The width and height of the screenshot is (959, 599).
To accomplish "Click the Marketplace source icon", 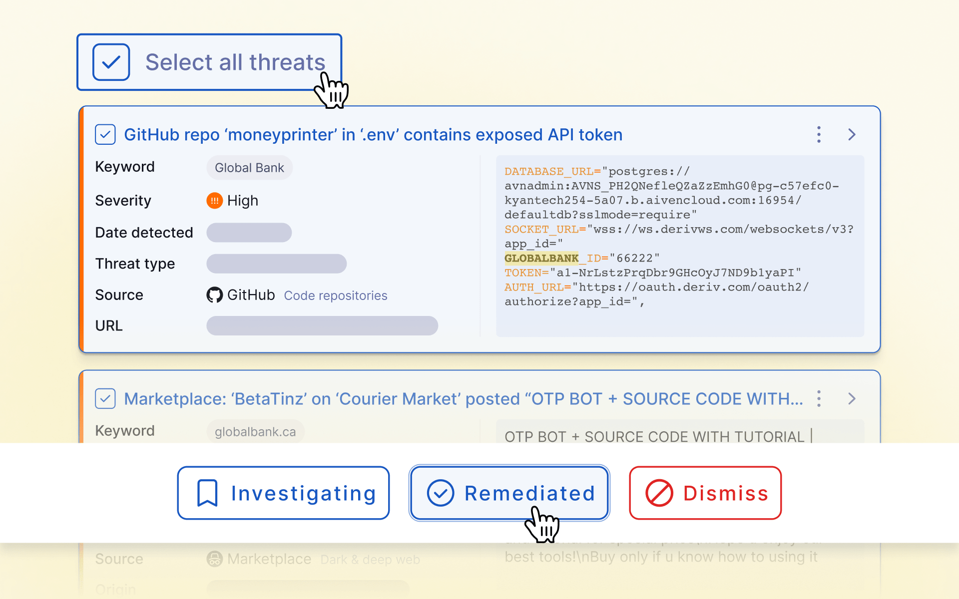I will pos(215,559).
